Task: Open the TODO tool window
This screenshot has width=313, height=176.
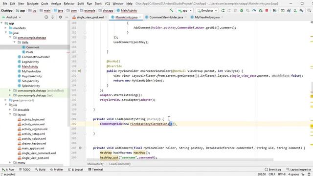Action: [25, 170]
